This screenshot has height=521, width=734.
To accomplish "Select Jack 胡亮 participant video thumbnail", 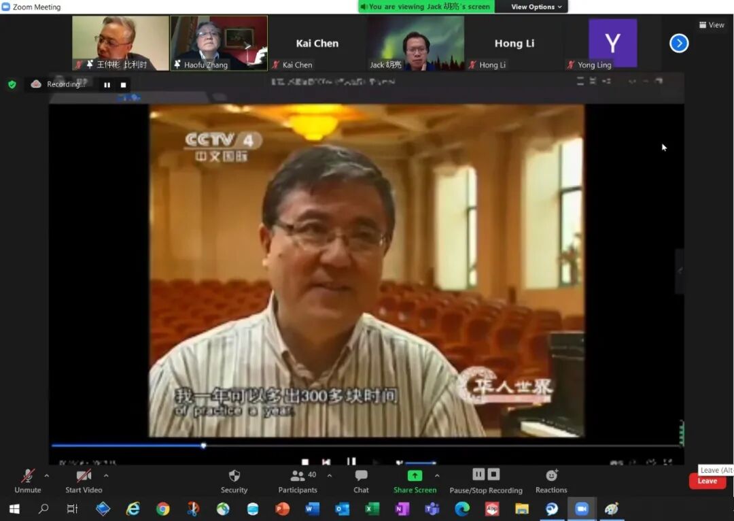I will point(415,43).
